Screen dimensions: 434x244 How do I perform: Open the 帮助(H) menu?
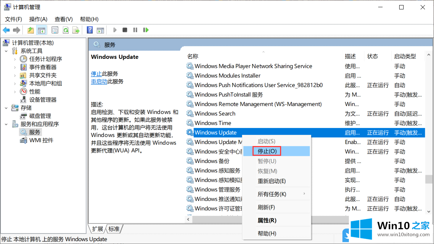coord(89,20)
